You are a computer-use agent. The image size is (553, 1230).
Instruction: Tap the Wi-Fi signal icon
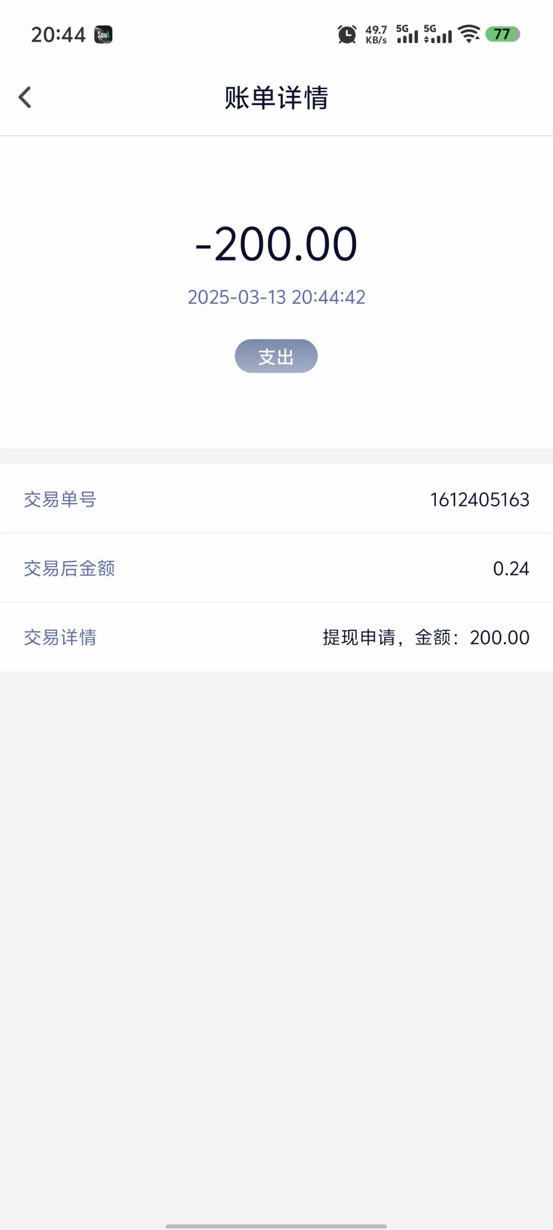[x=469, y=34]
